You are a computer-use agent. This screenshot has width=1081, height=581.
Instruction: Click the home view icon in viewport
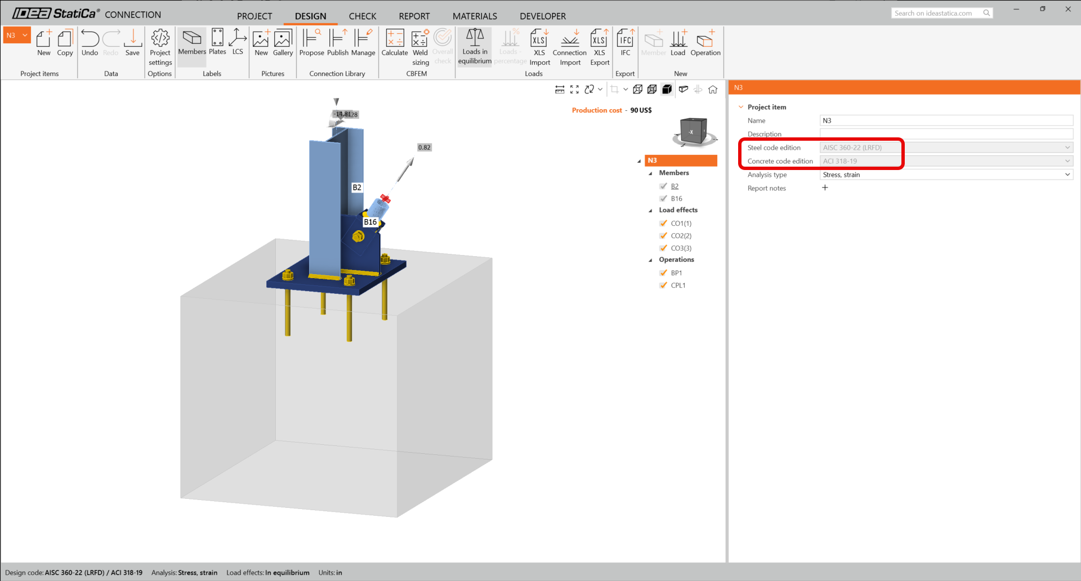[x=713, y=90]
